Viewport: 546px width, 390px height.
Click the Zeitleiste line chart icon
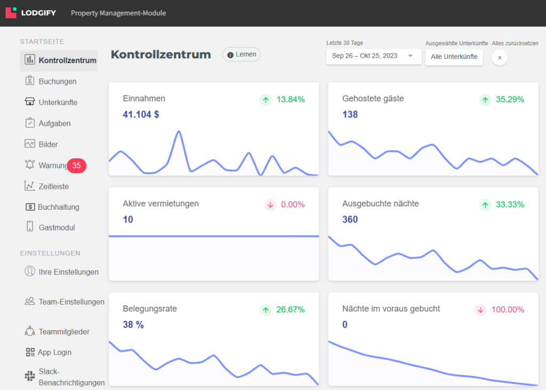coord(30,186)
